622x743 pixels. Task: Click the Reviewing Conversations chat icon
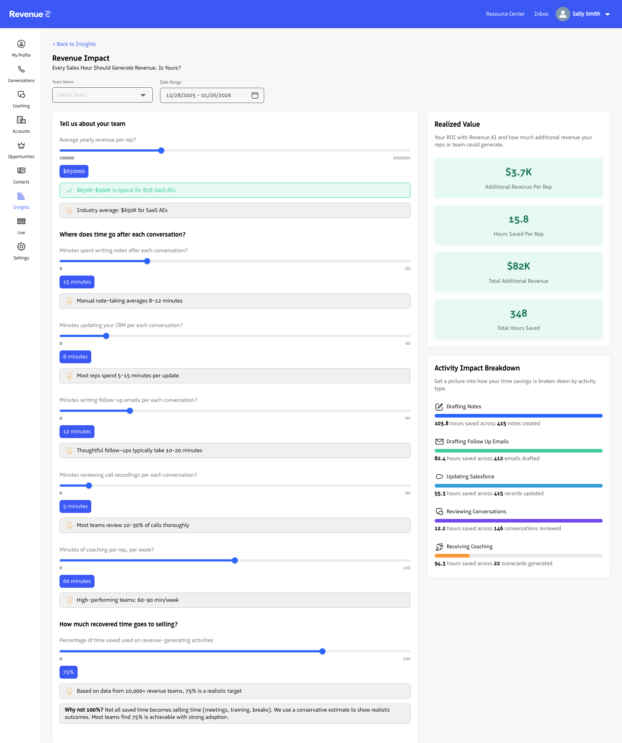[439, 512]
